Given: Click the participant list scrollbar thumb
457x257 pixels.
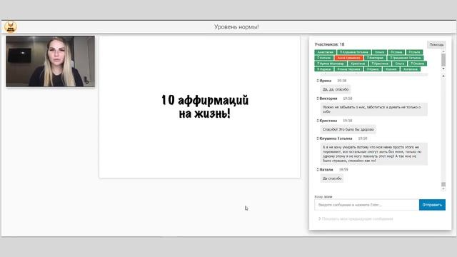Looking at the screenshot, I should [443, 60].
